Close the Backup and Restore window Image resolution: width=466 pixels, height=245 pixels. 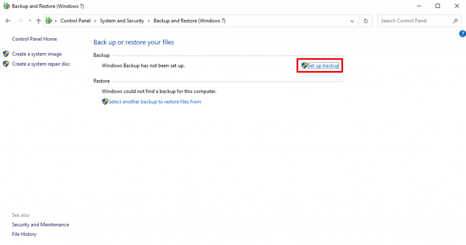[457, 6]
